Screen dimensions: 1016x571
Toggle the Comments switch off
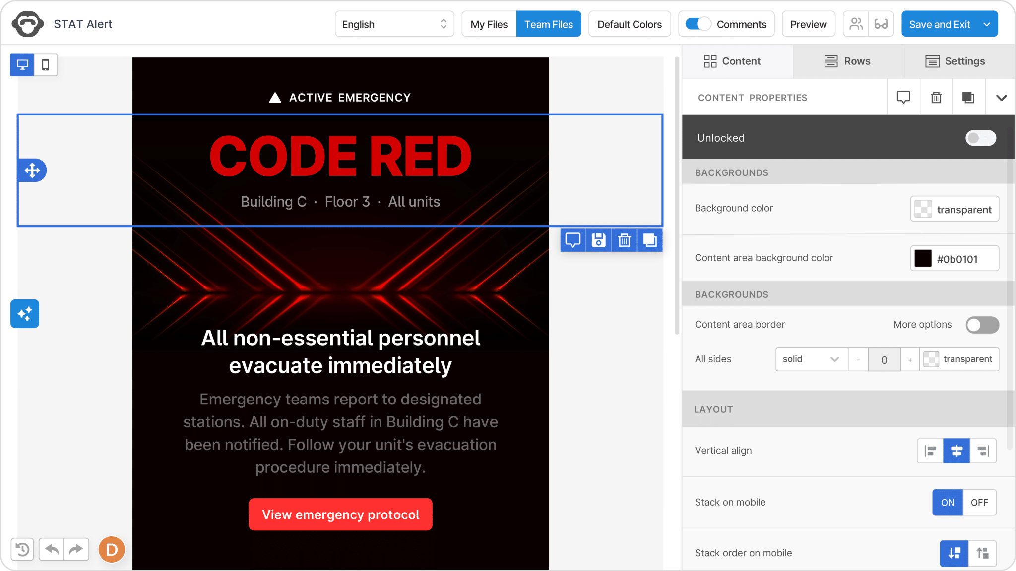698,24
